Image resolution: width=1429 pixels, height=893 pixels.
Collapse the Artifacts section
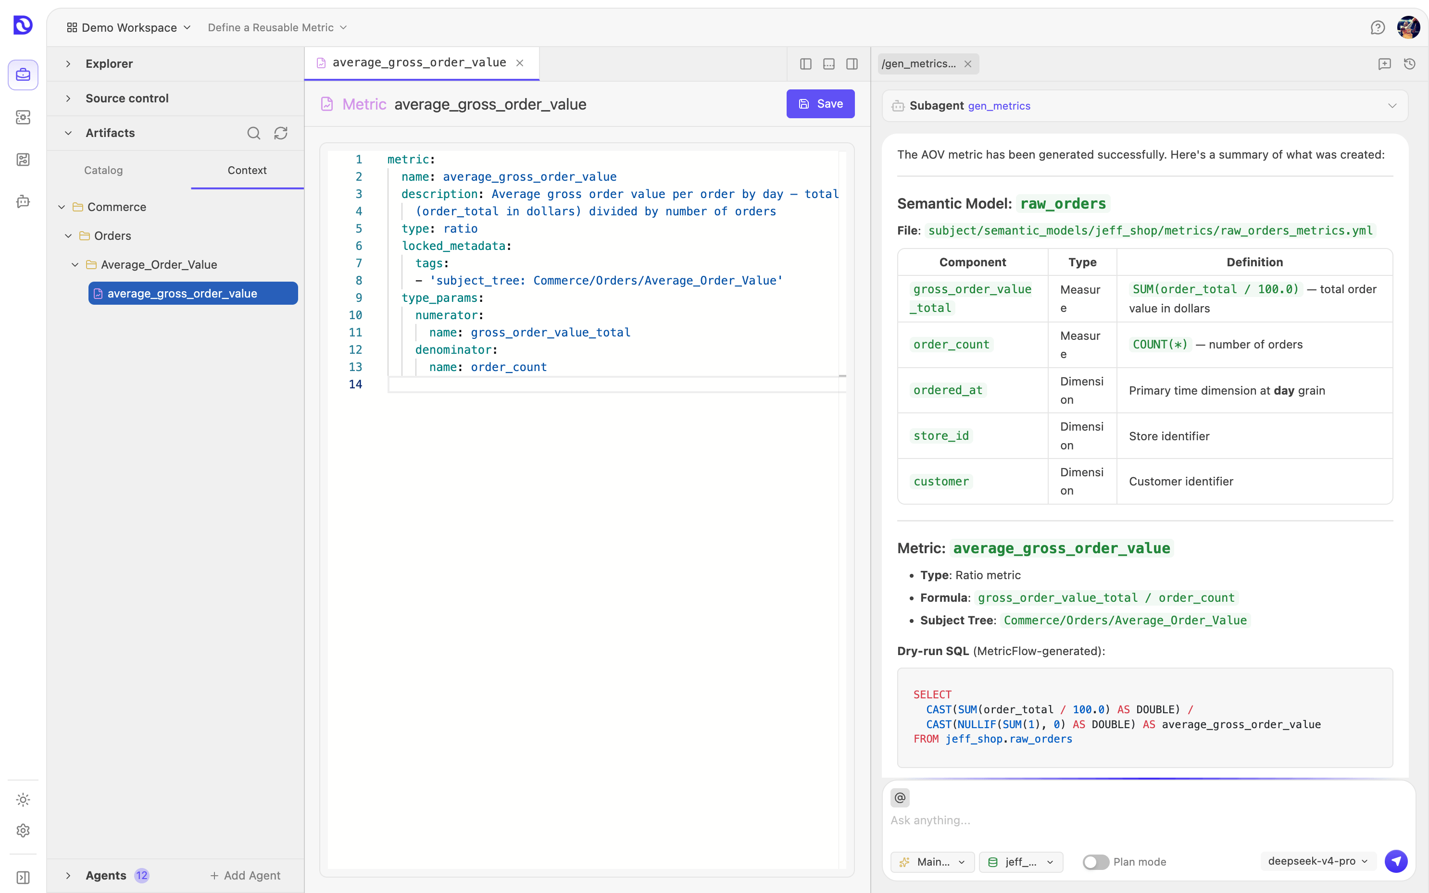pos(69,133)
